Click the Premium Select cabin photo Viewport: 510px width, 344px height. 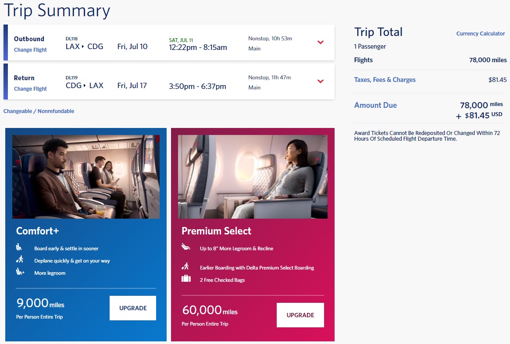tap(253, 177)
